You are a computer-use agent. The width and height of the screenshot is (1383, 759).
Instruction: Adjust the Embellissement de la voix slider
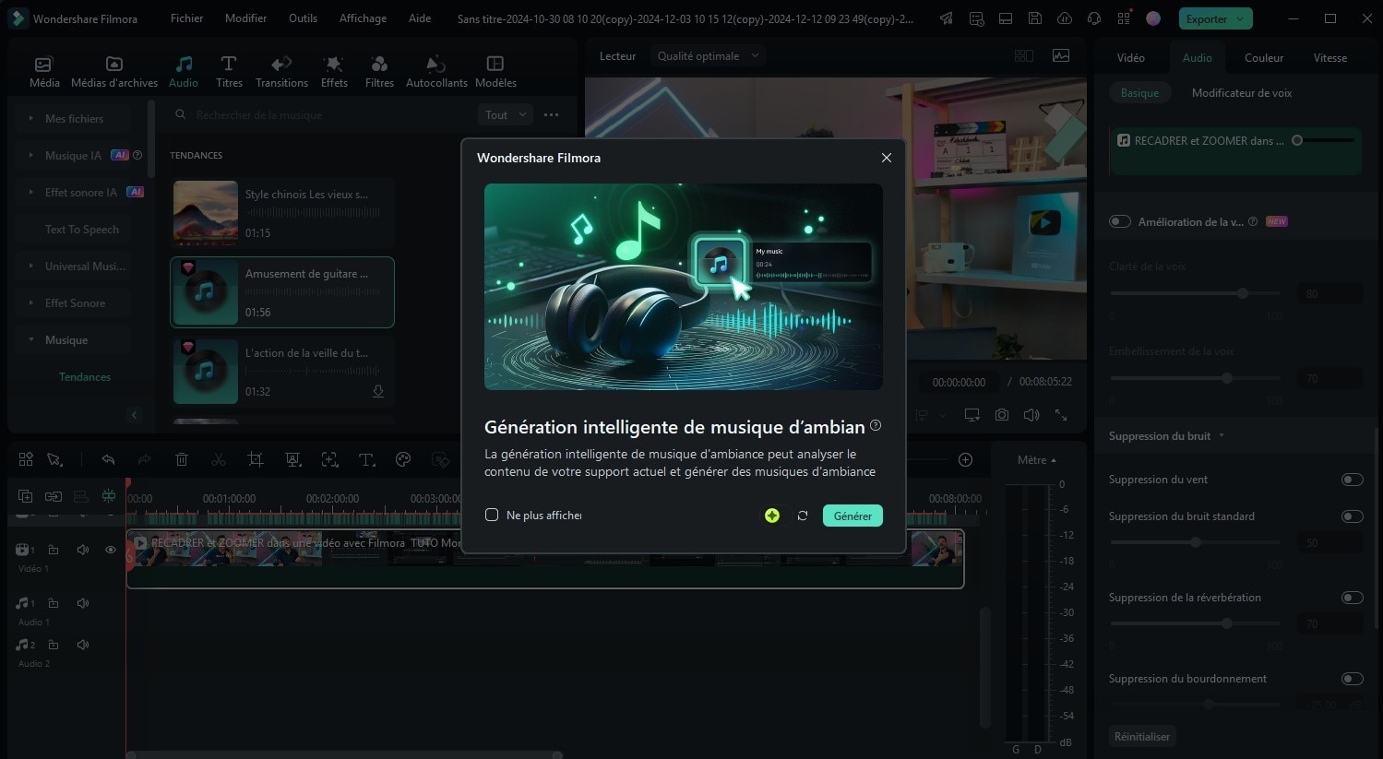(1196, 378)
